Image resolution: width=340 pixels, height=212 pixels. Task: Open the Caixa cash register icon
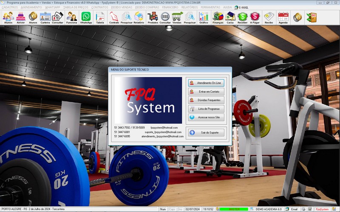coord(230,17)
